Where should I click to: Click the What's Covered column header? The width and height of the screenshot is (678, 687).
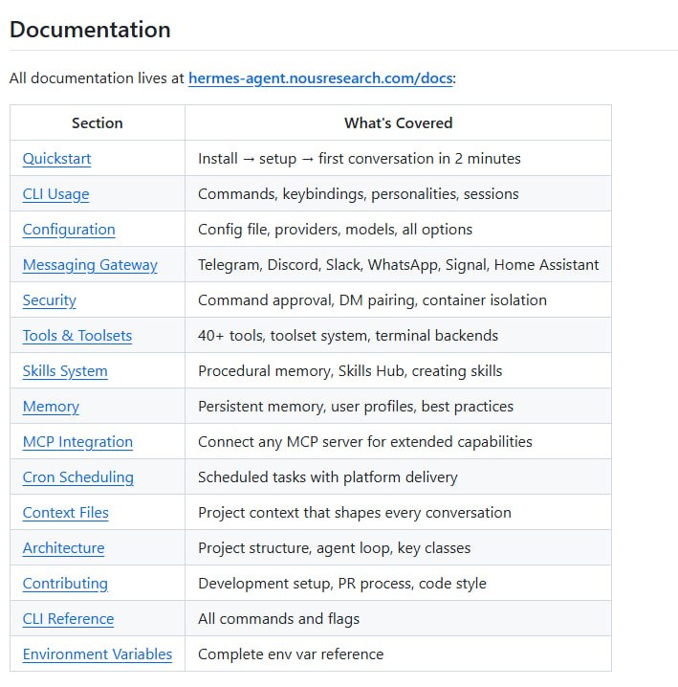click(398, 123)
